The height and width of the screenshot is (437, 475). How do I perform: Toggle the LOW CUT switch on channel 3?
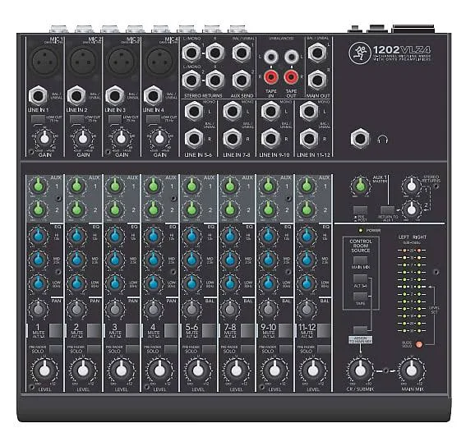(x=114, y=119)
